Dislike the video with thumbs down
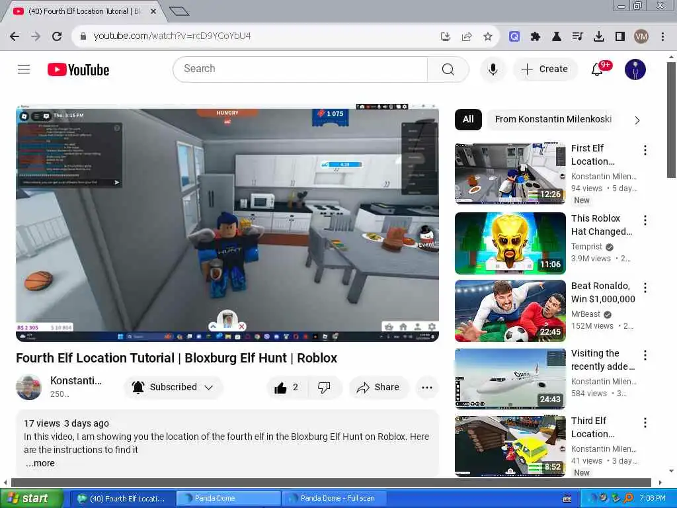 click(x=324, y=388)
